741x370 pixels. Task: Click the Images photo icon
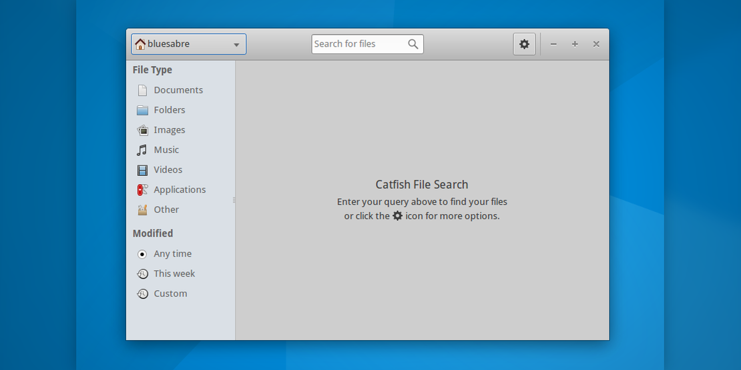click(142, 130)
